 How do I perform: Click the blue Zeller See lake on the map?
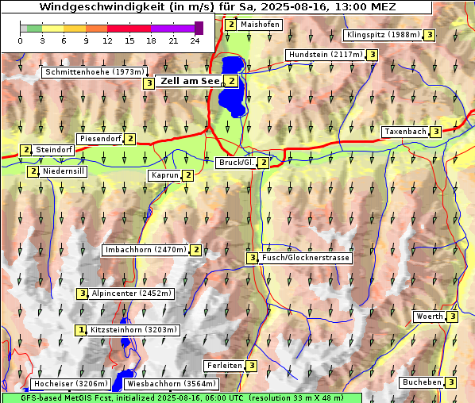coord(232,86)
